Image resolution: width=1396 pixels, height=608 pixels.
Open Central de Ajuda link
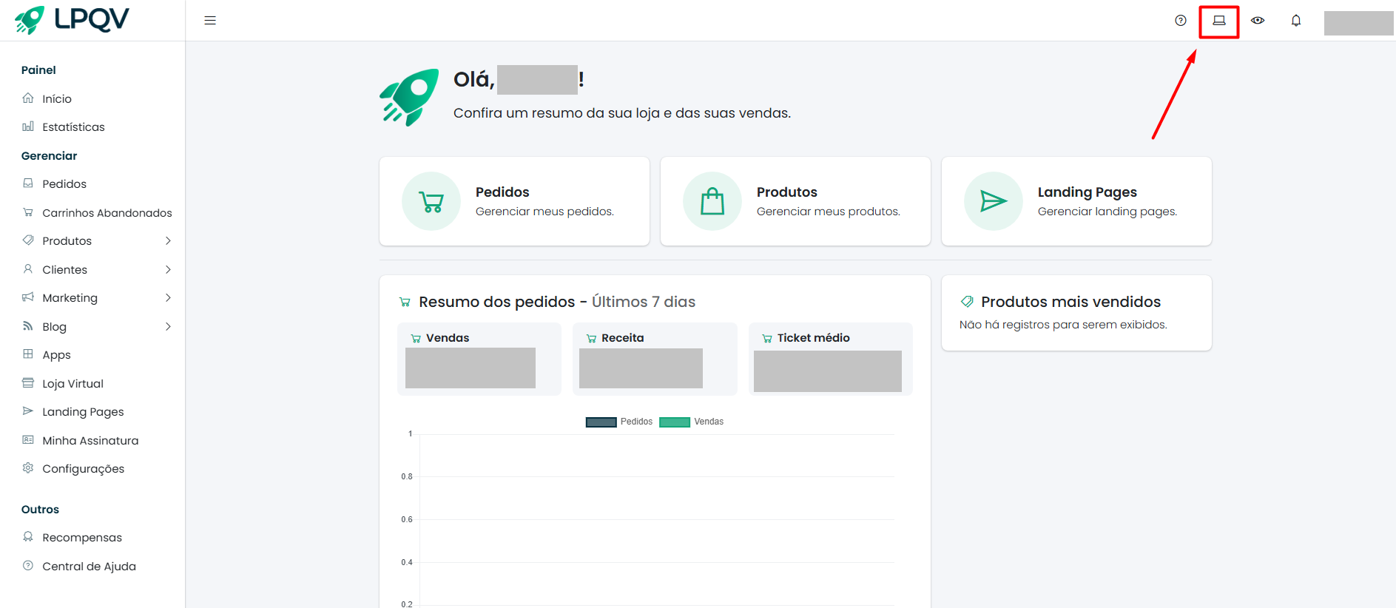click(x=89, y=567)
